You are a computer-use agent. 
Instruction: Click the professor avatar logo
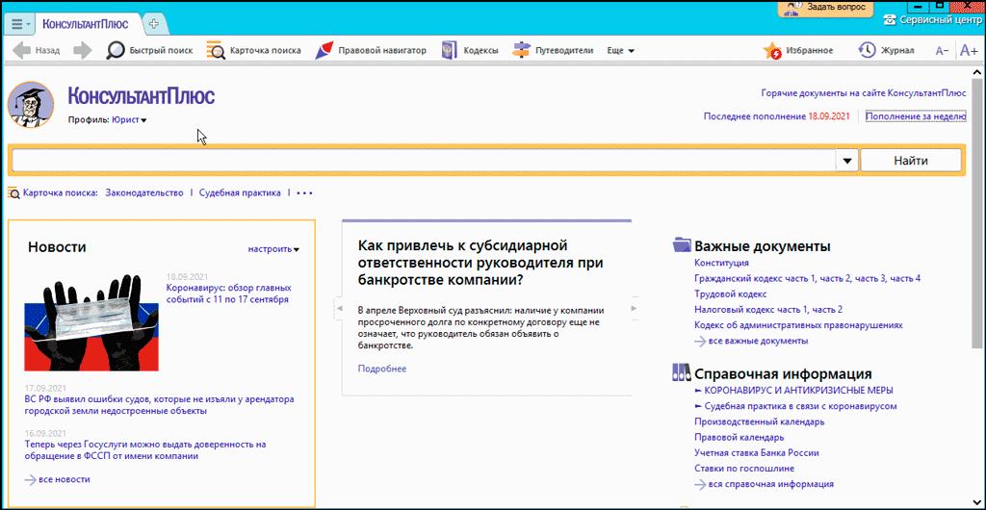point(30,105)
